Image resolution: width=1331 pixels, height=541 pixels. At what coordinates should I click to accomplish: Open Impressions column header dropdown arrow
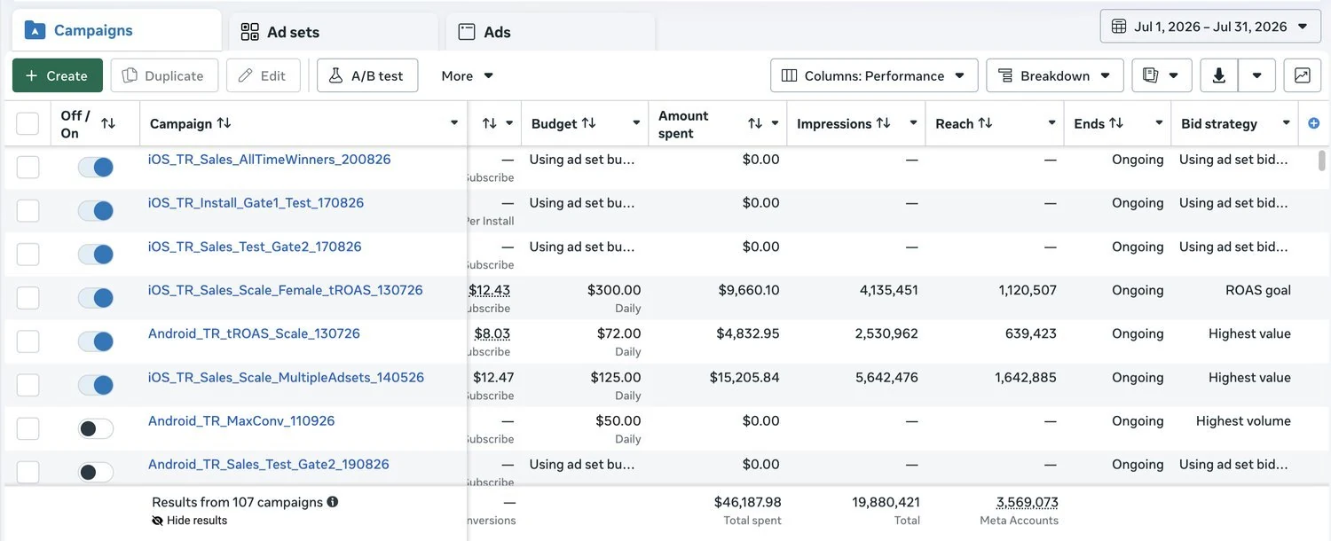tap(913, 123)
